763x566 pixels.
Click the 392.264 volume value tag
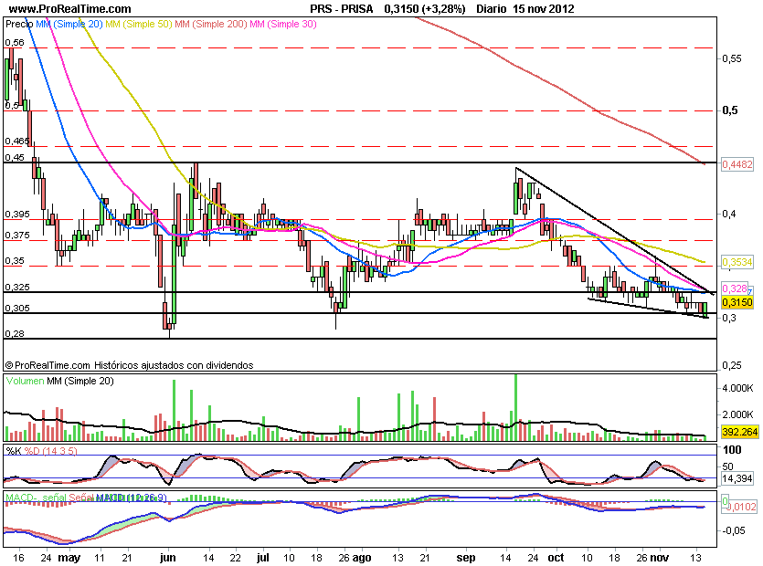(x=737, y=434)
